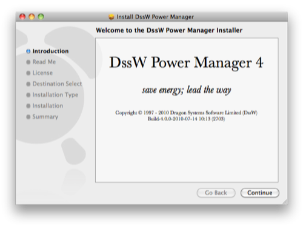
Task: Click the Go Back button
Action: 216,193
